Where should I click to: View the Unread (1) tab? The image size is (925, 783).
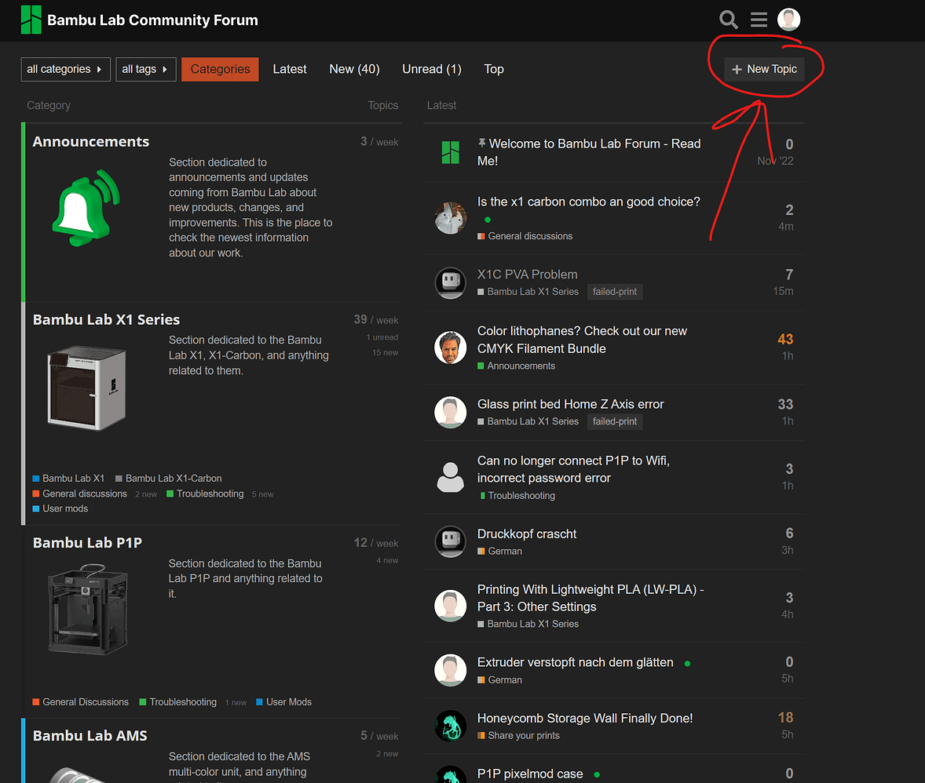pos(432,69)
